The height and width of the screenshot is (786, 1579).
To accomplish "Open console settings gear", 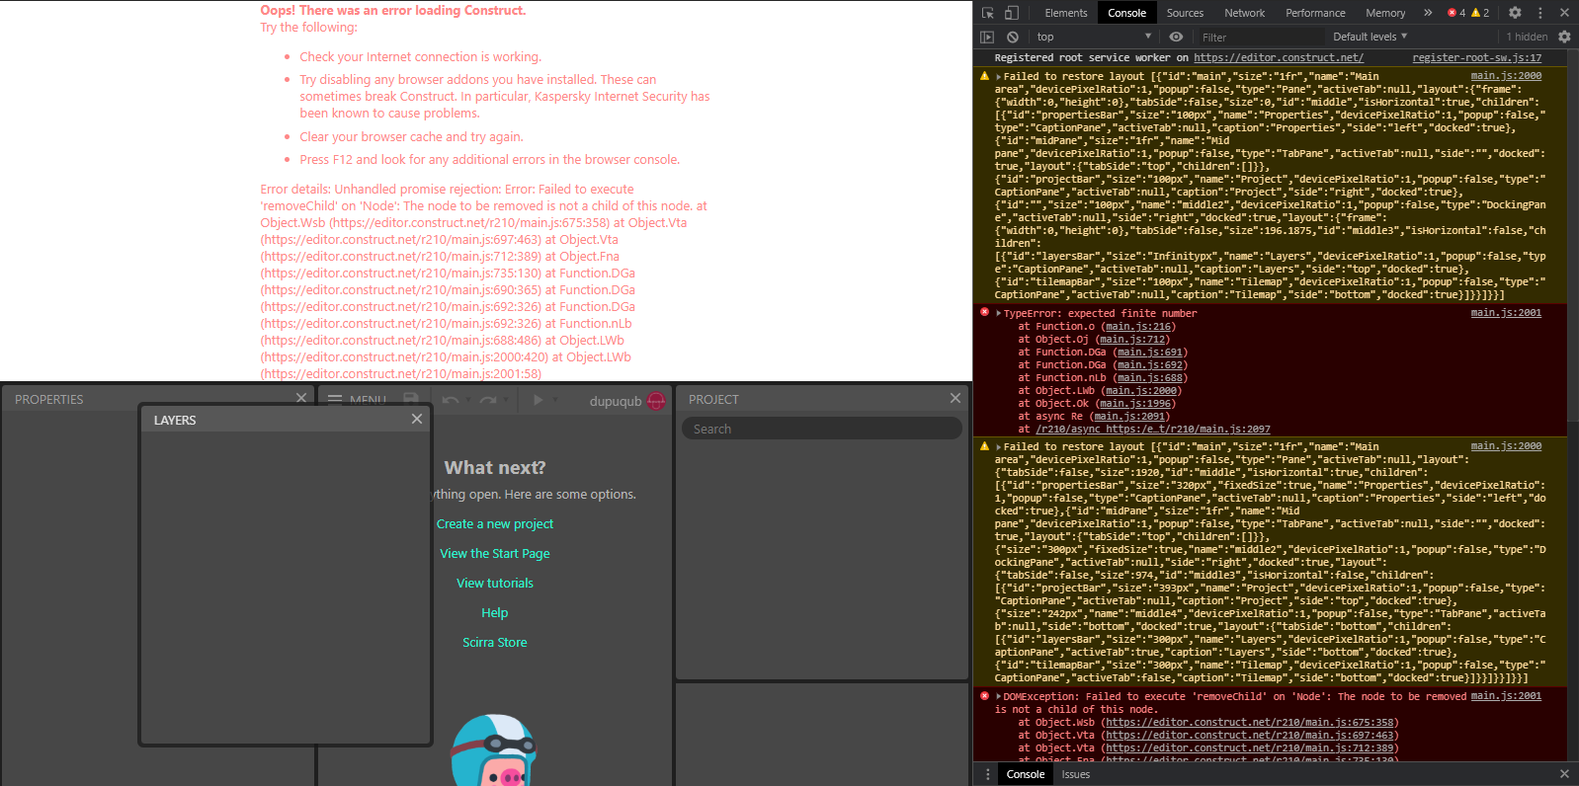I will point(1564,37).
